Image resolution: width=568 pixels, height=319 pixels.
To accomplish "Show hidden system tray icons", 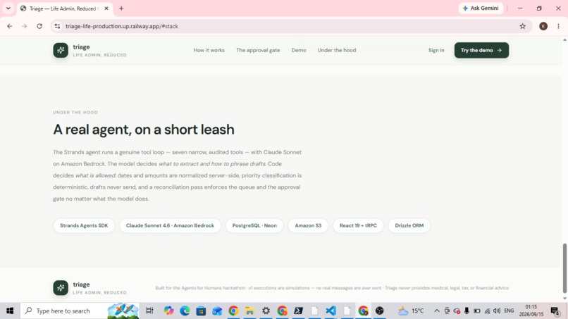I will pyautogui.click(x=437, y=311).
